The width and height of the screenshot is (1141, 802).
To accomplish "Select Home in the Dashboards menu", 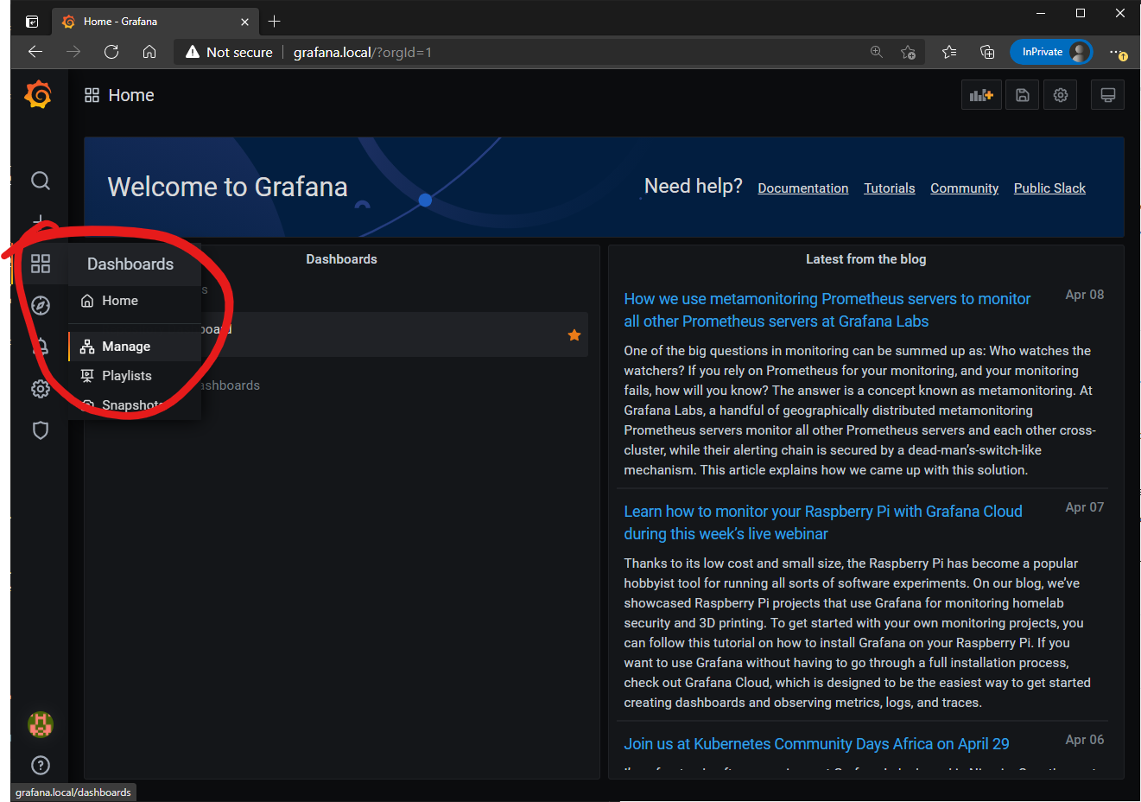I will click(x=135, y=301).
